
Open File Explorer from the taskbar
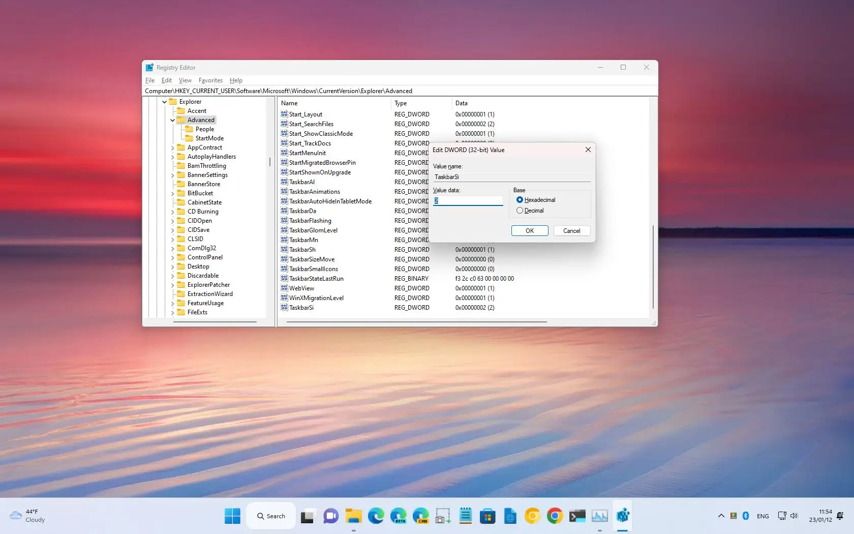[x=353, y=516]
